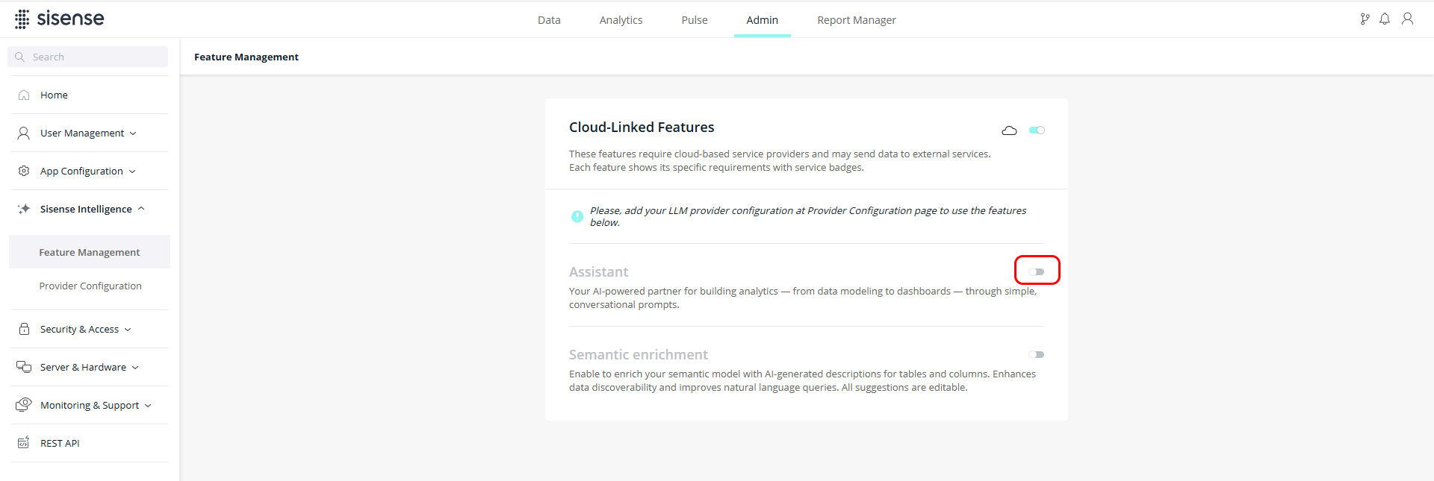Click the cloud icon beside Cloud-Linked Features
1434x481 pixels.
pyautogui.click(x=1009, y=131)
